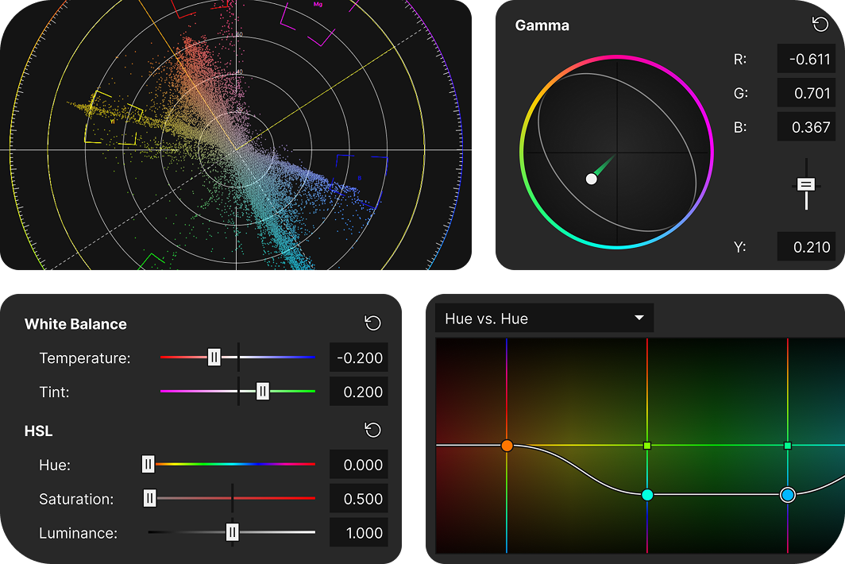Select the cyan control point on the curve
Screen dimensions: 845x564
point(648,494)
